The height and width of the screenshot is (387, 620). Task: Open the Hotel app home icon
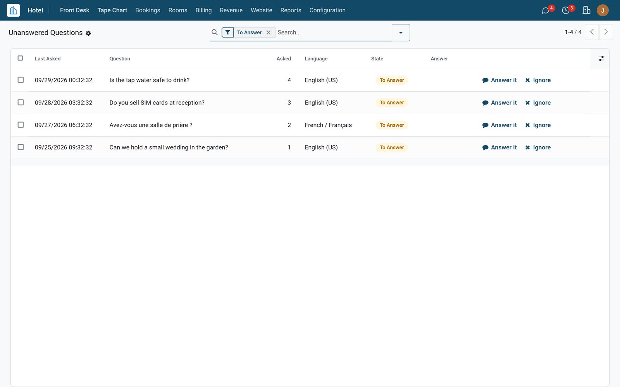pos(13,10)
